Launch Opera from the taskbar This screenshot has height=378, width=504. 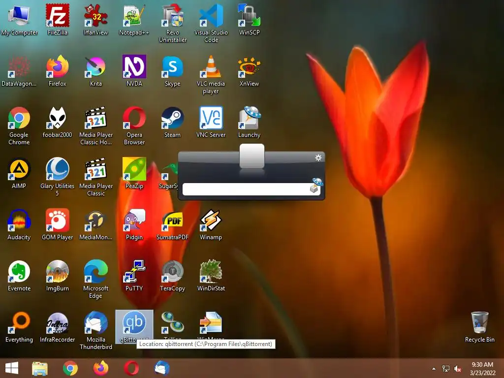(x=131, y=368)
